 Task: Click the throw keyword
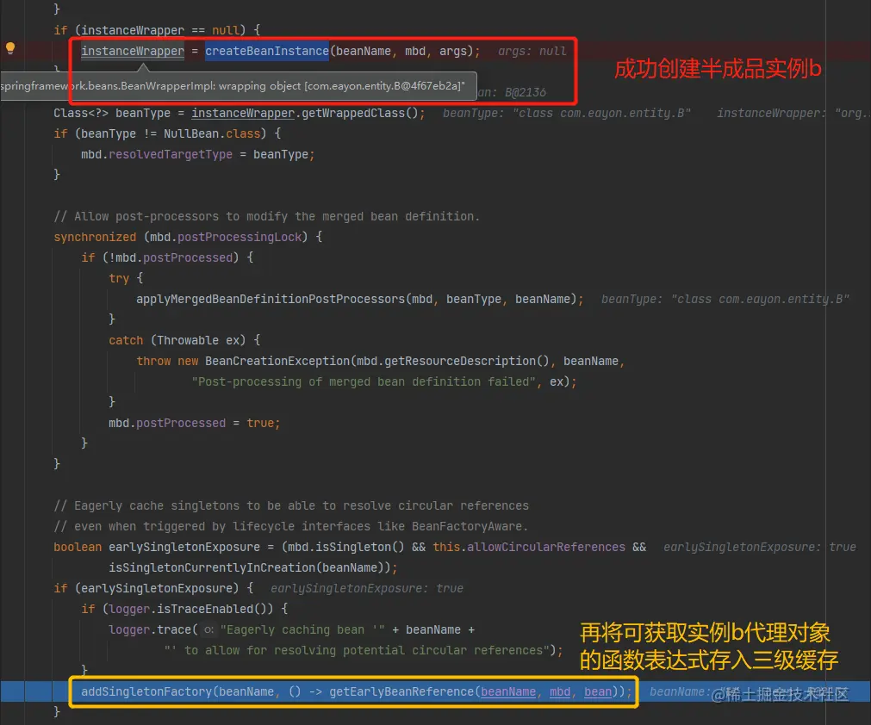153,361
